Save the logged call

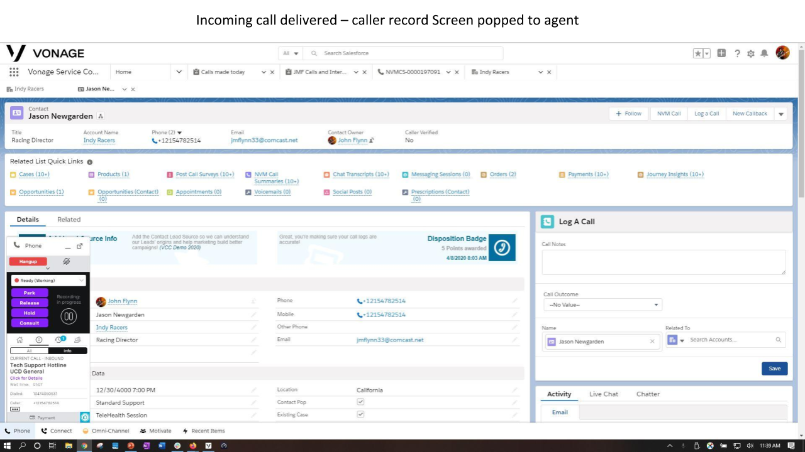tap(775, 369)
